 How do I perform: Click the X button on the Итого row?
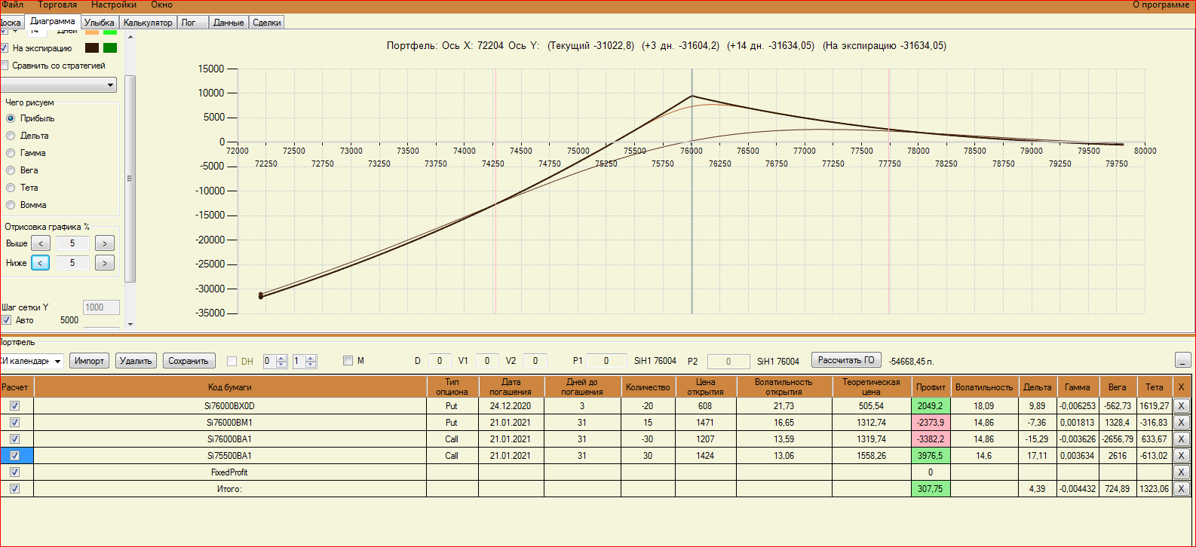pos(1182,489)
